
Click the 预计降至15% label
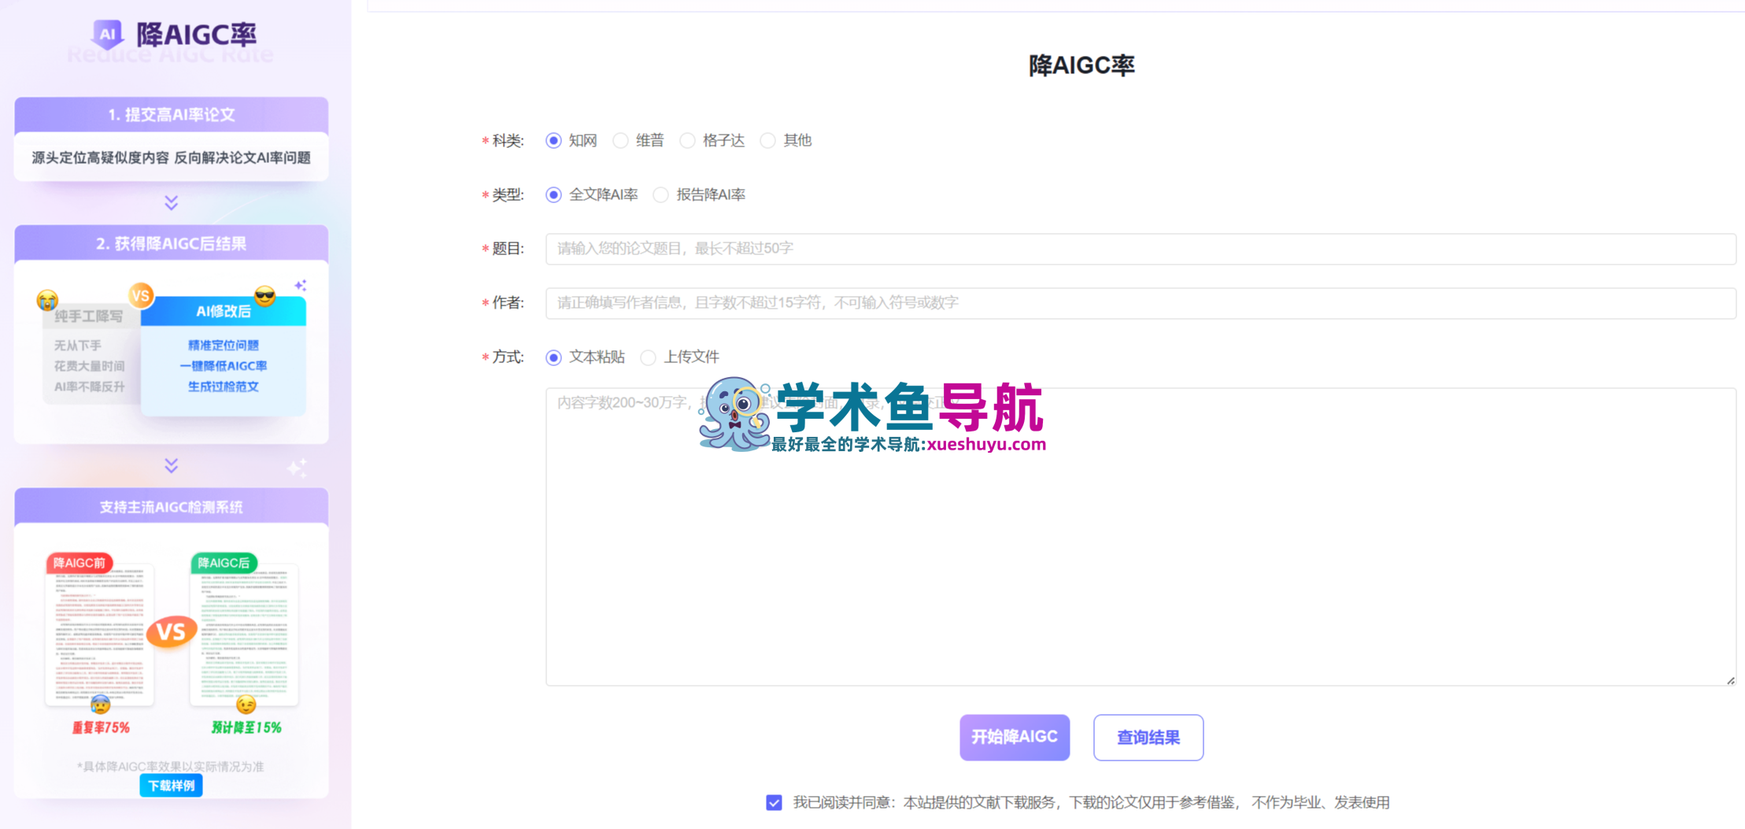246,728
